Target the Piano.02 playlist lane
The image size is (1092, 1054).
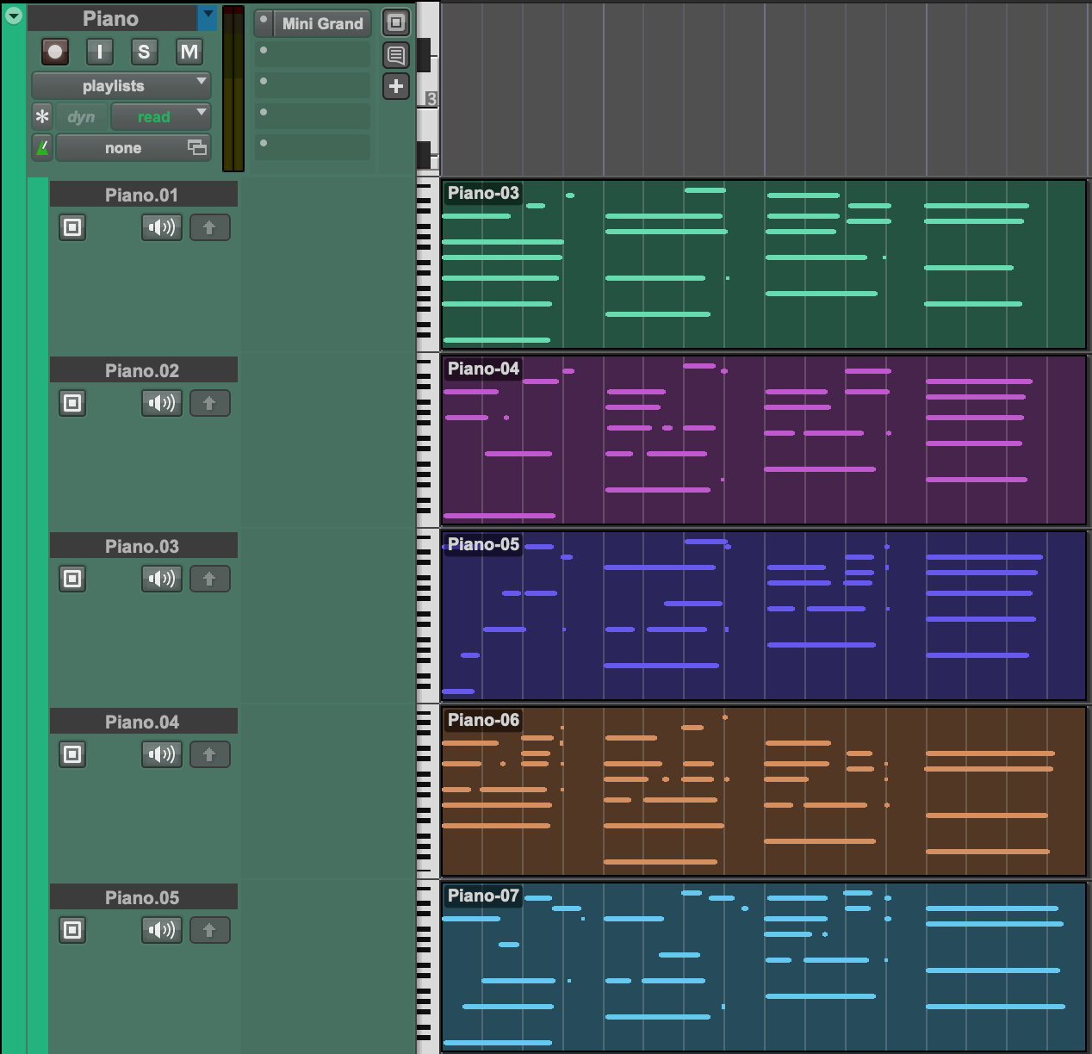72,403
